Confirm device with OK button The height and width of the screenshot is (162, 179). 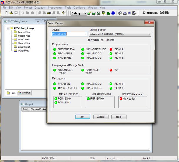(83, 117)
